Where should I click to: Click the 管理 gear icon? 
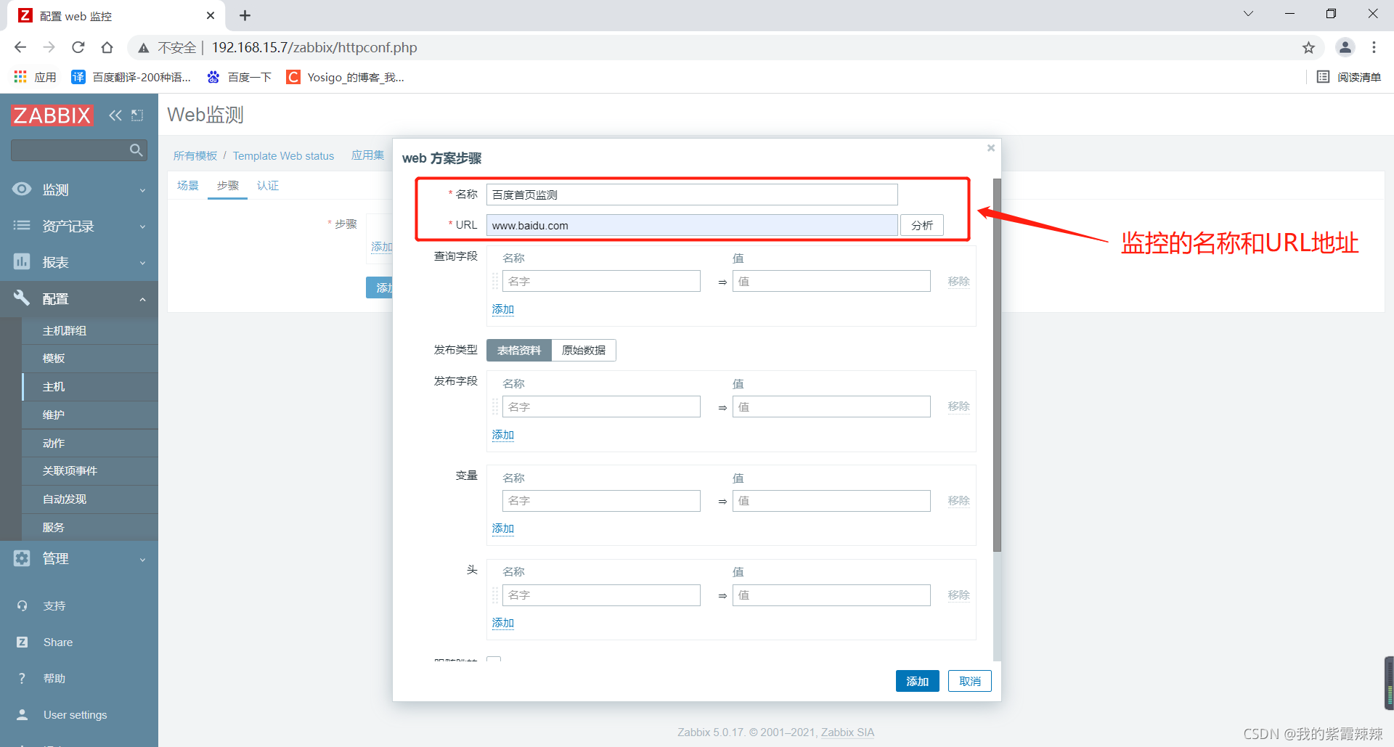tap(22, 558)
